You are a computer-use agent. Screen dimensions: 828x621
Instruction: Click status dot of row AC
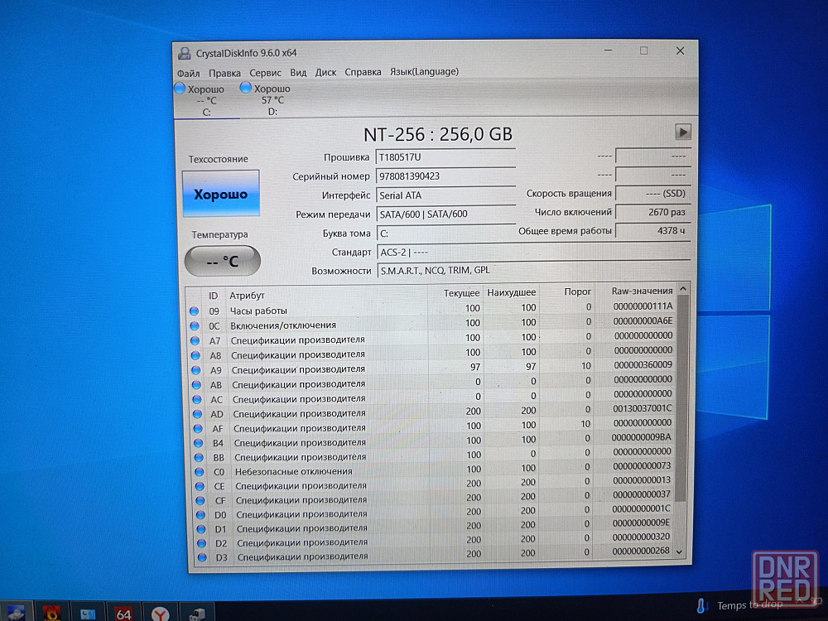click(197, 400)
